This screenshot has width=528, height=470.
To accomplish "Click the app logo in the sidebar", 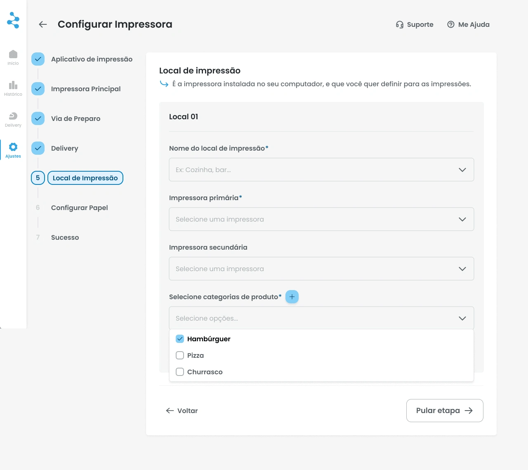I will tap(13, 20).
